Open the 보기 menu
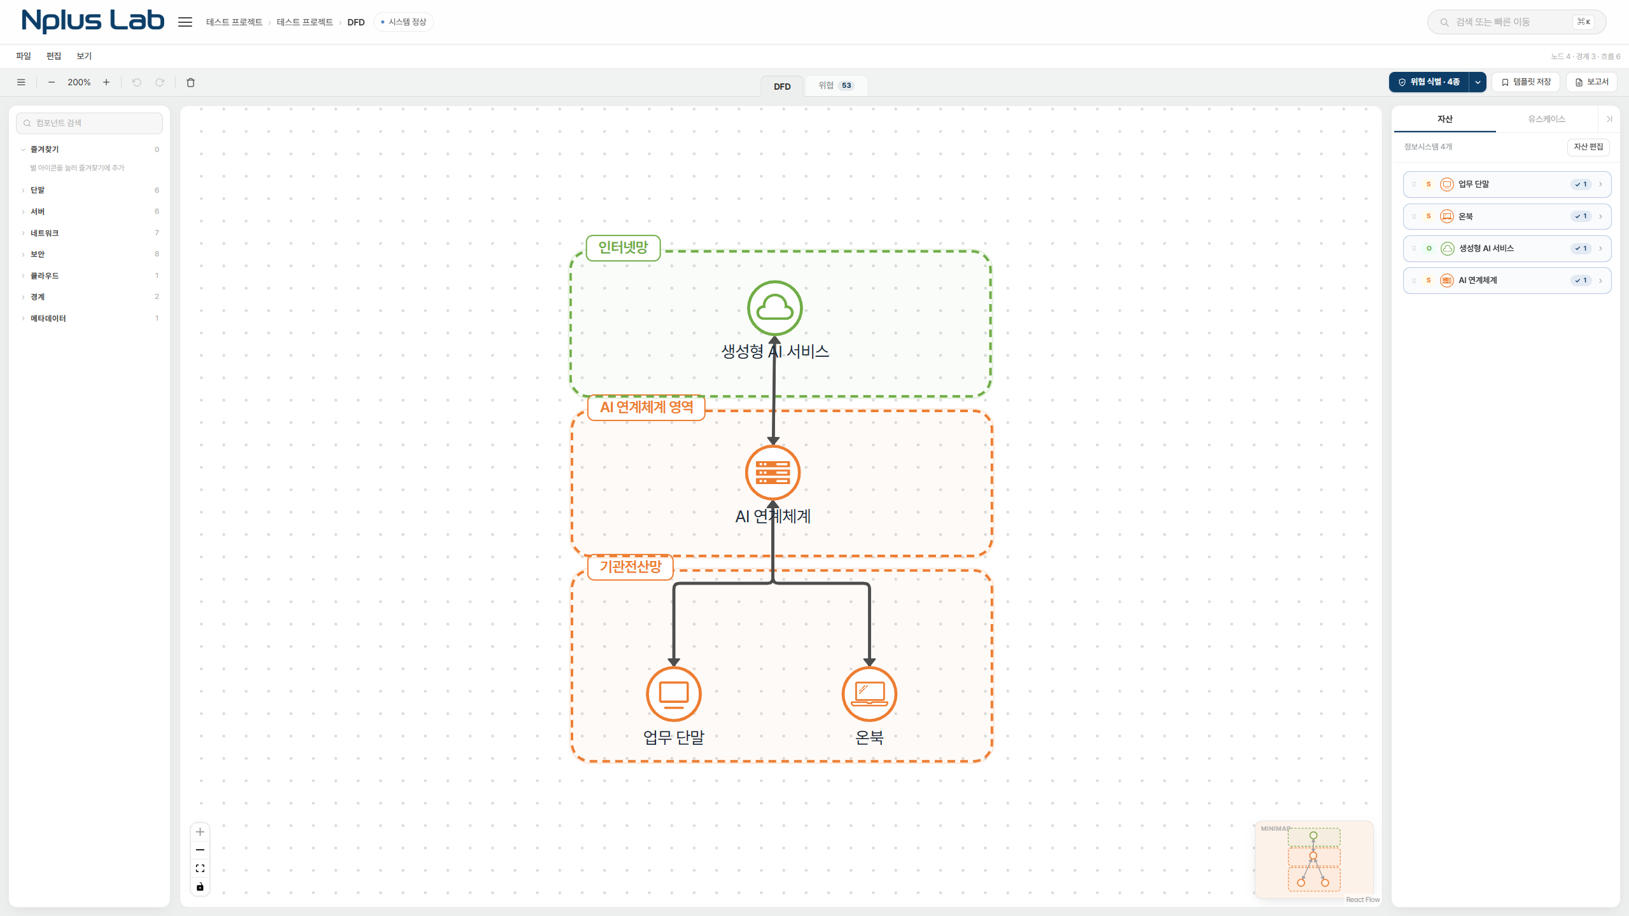This screenshot has height=916, width=1629. (84, 56)
